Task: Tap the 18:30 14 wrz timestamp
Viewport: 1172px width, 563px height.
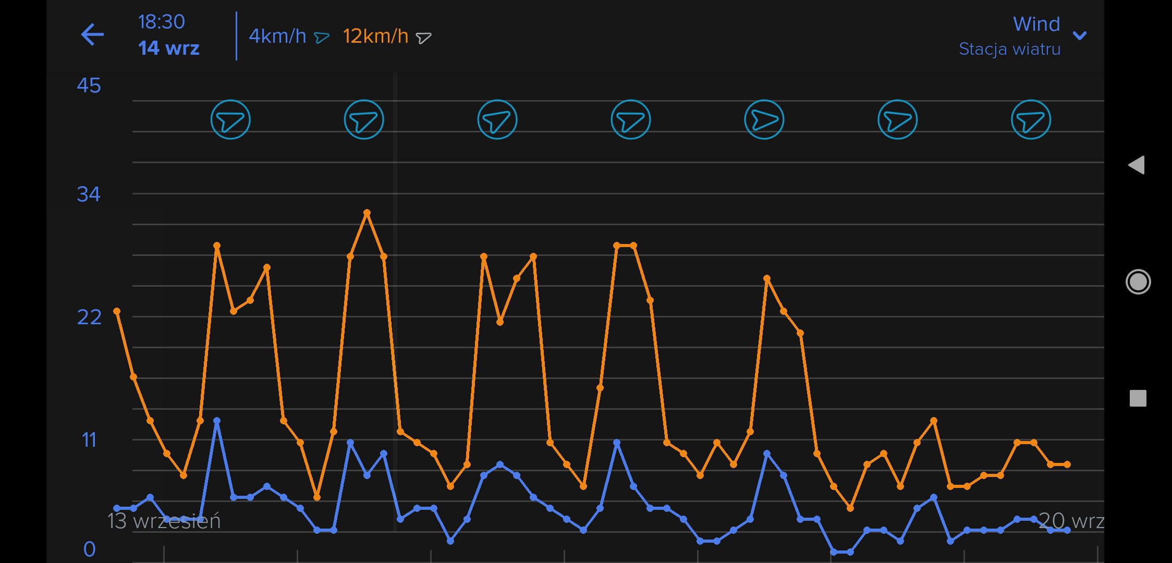Action: point(168,35)
